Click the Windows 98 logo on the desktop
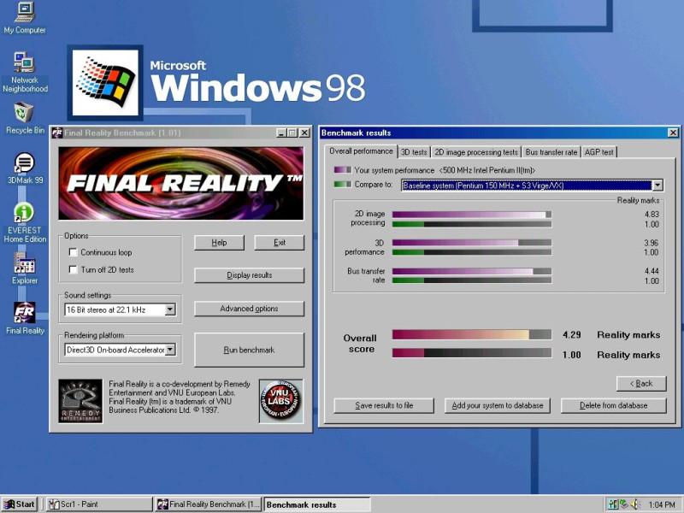The image size is (684, 513). click(x=105, y=82)
